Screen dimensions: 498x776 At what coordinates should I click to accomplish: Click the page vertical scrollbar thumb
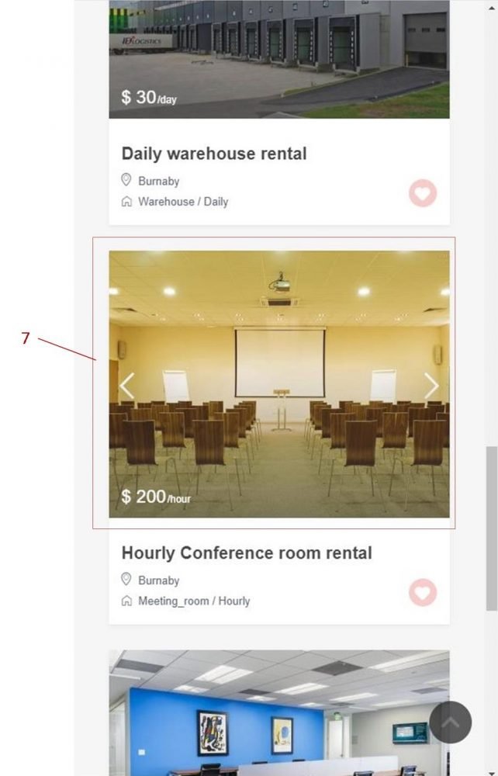pyautogui.click(x=492, y=528)
